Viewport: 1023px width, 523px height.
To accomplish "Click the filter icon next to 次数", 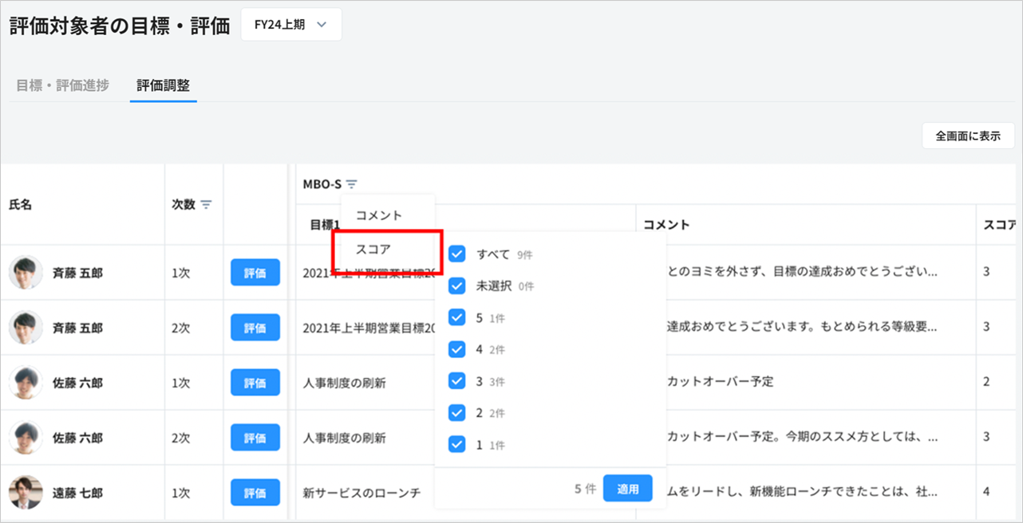I will [x=206, y=205].
